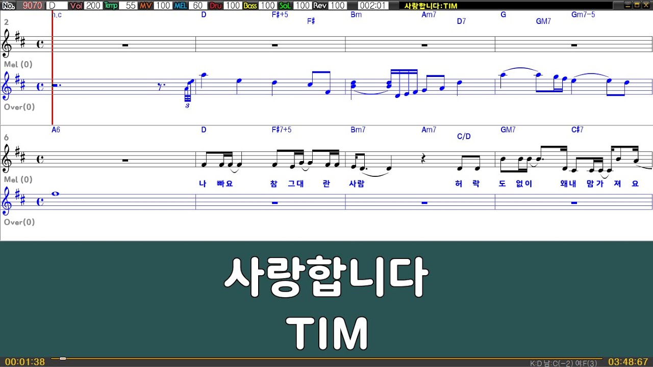The image size is (653, 367).
Task: Click the Dru drum volume label
Action: pos(216,6)
